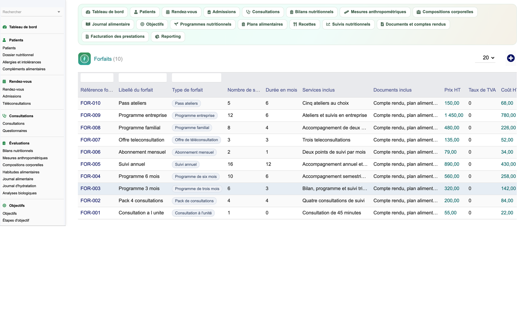
Task: Open Allergies et intolérances in sidebar
Action: coord(22,62)
